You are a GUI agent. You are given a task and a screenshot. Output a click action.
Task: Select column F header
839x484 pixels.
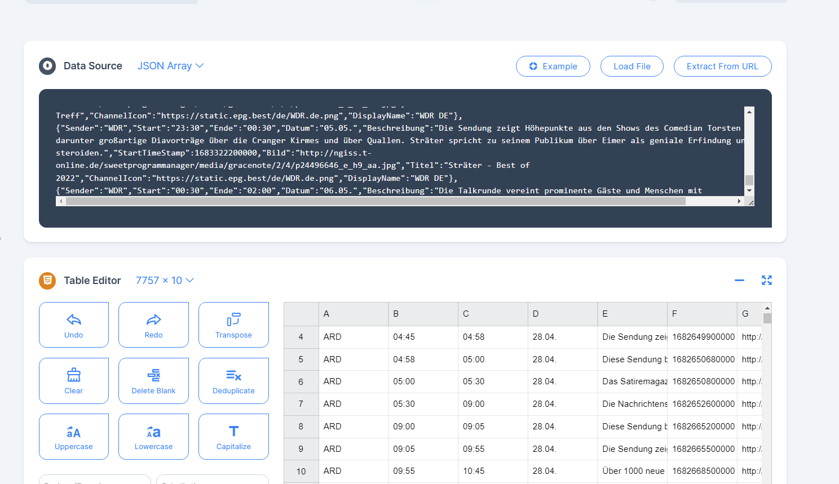(x=702, y=314)
